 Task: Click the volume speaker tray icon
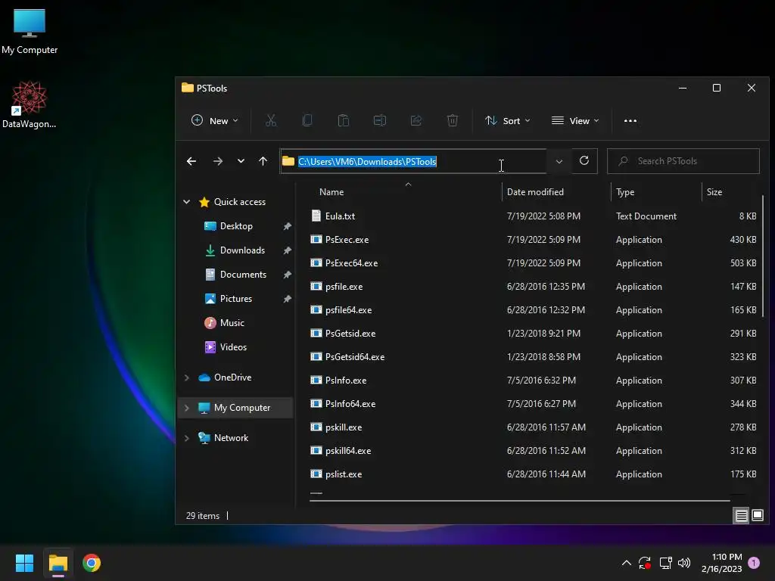684,563
